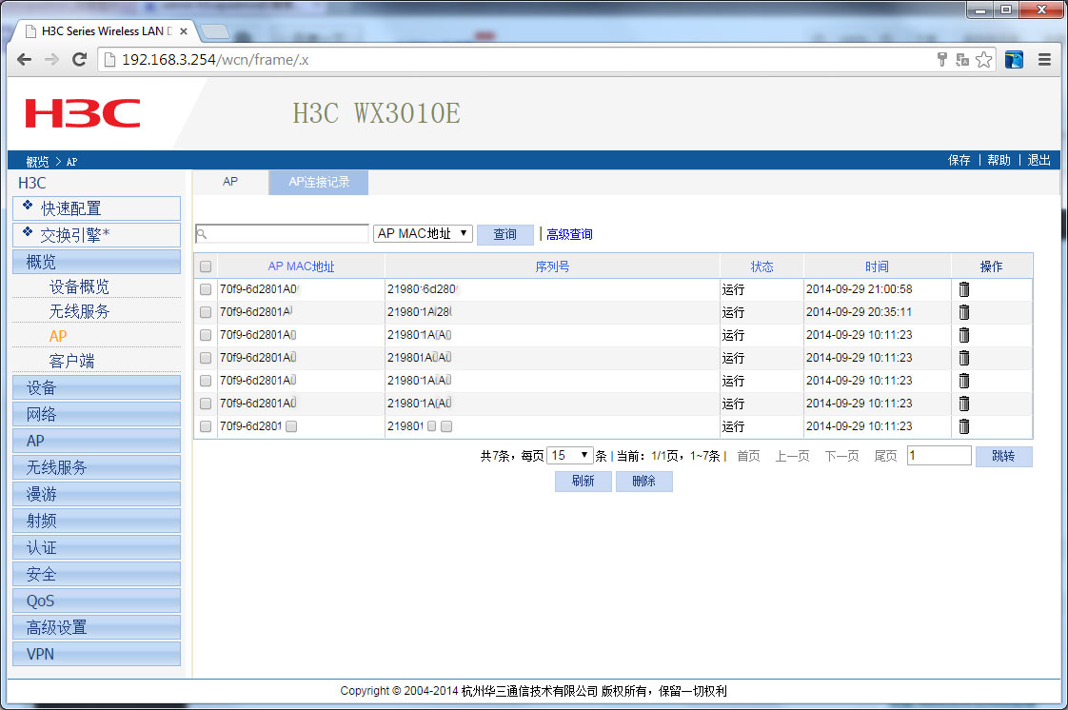Expand the 设备 menu section
This screenshot has height=710, width=1068.
click(x=97, y=387)
